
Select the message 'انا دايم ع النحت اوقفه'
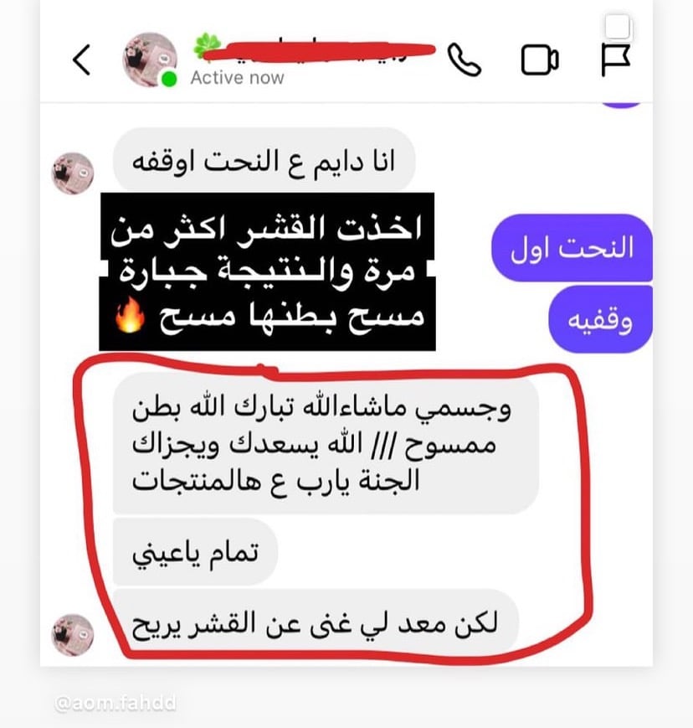click(264, 161)
